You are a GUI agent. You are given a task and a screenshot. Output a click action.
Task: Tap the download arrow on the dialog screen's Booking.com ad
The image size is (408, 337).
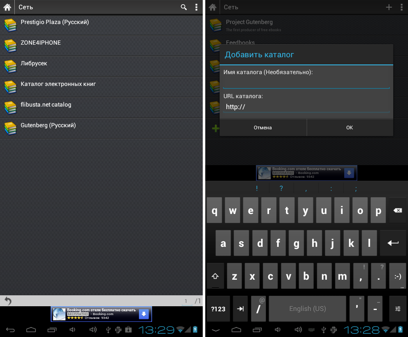pyautogui.click(x=349, y=173)
